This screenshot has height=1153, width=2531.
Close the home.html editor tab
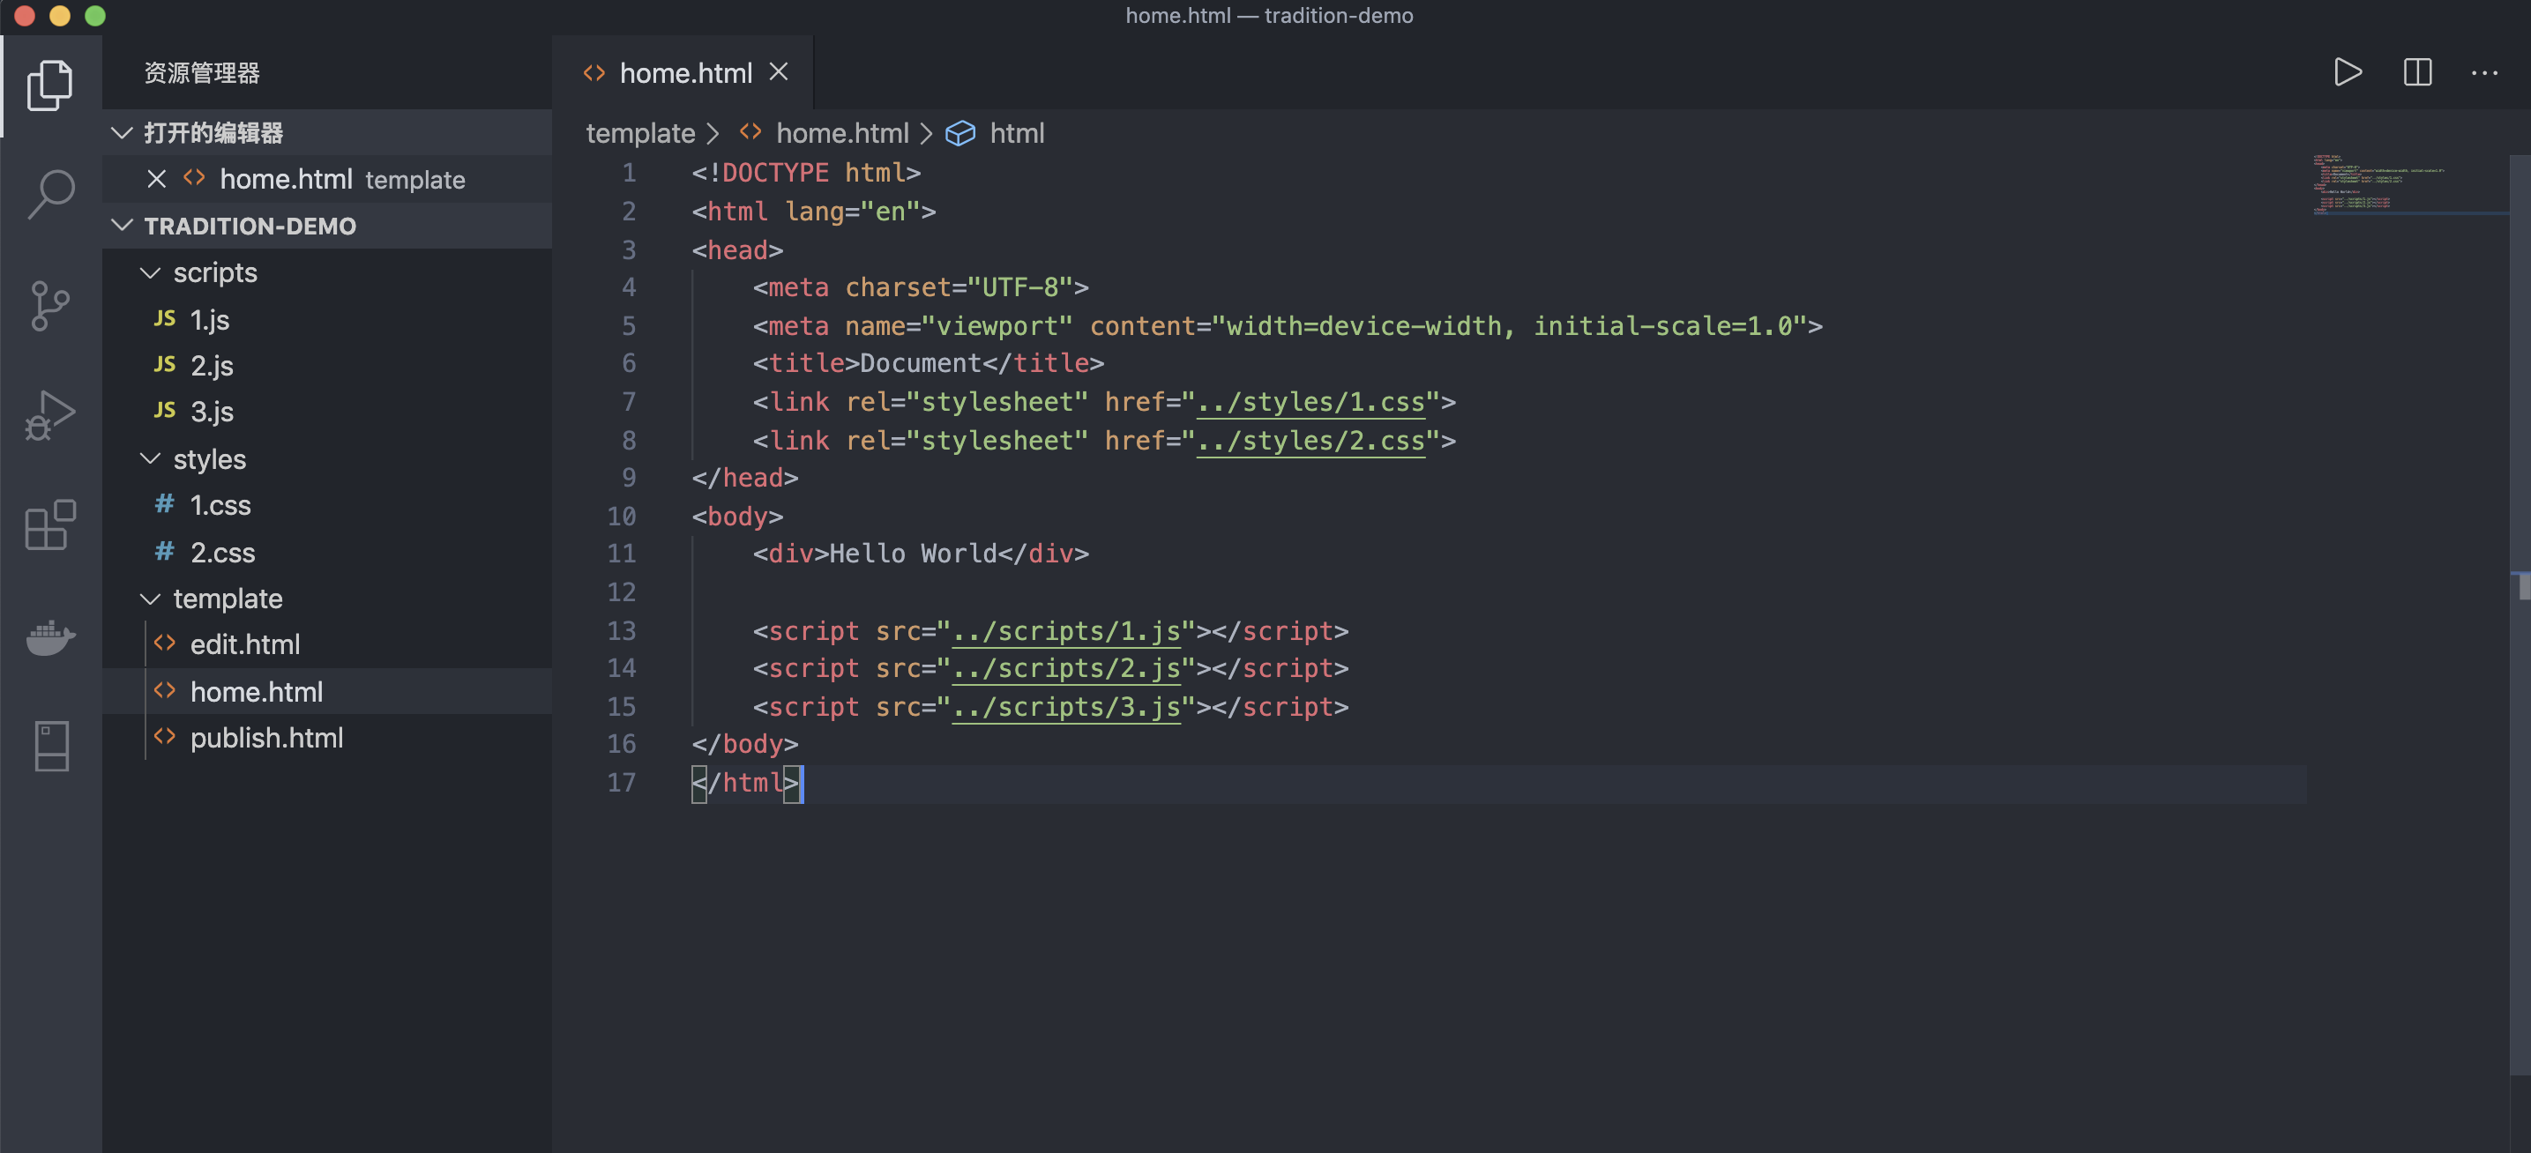pos(778,72)
